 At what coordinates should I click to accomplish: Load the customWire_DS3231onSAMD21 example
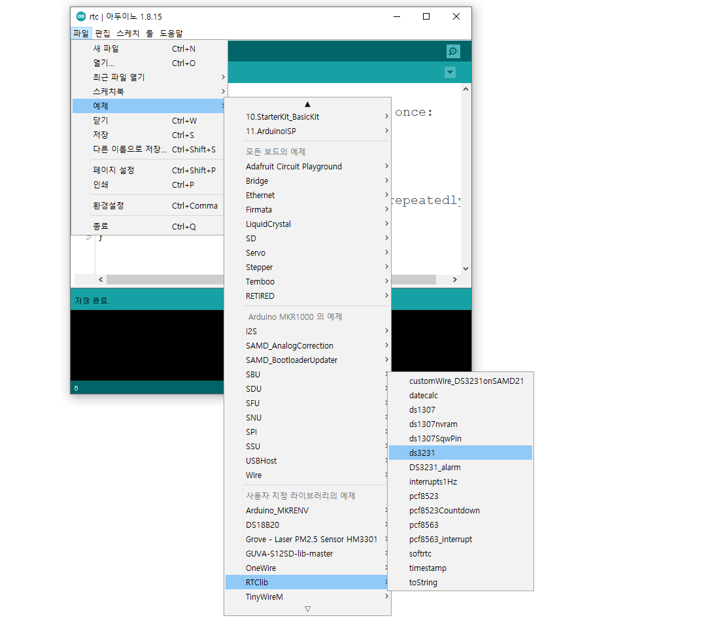coord(460,381)
